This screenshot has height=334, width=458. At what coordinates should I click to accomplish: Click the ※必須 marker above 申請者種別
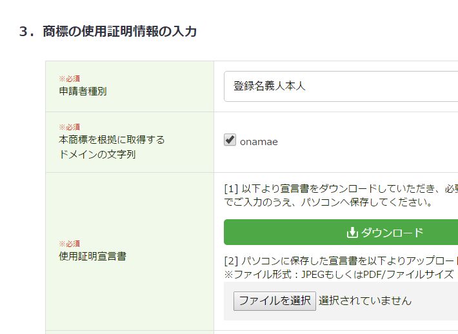[70, 79]
